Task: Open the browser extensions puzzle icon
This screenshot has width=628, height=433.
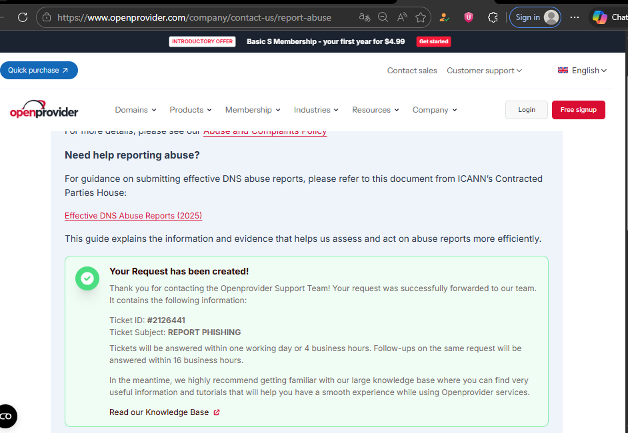Action: (493, 17)
